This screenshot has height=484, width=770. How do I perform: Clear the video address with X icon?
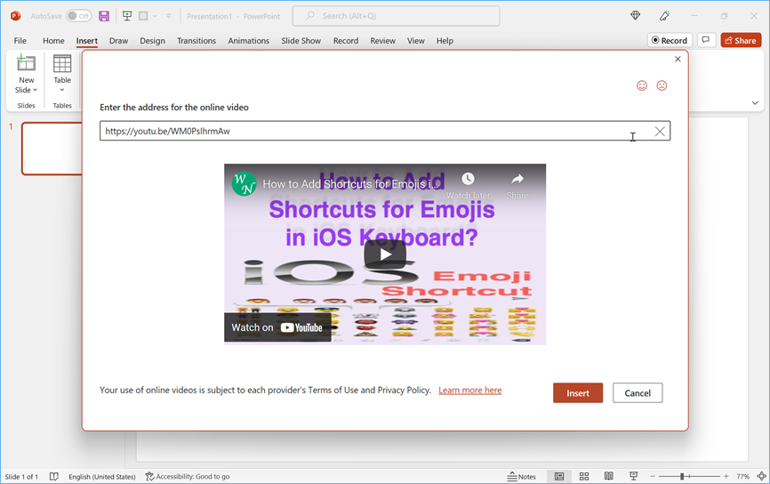pos(660,132)
